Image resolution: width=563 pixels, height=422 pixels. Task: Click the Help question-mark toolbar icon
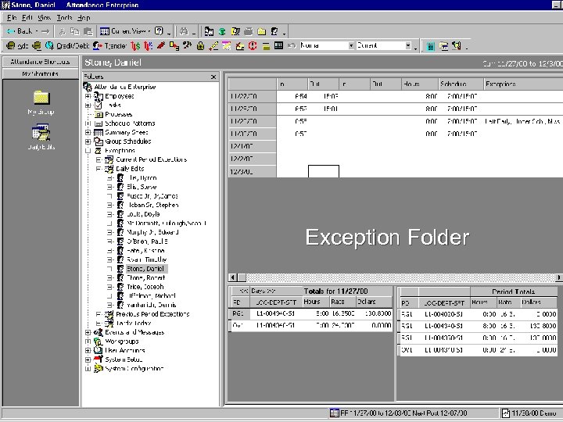click(159, 31)
